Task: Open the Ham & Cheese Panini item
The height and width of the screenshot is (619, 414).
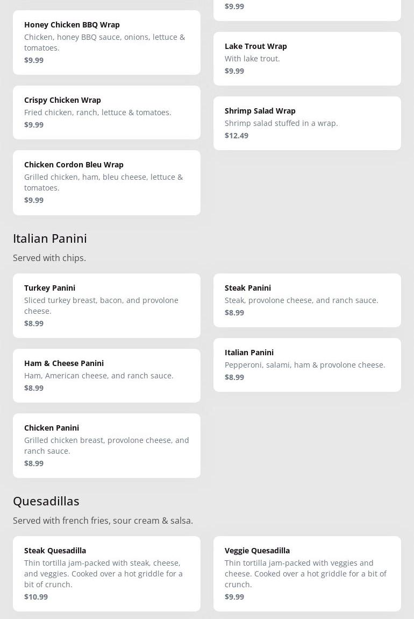Action: (x=106, y=375)
